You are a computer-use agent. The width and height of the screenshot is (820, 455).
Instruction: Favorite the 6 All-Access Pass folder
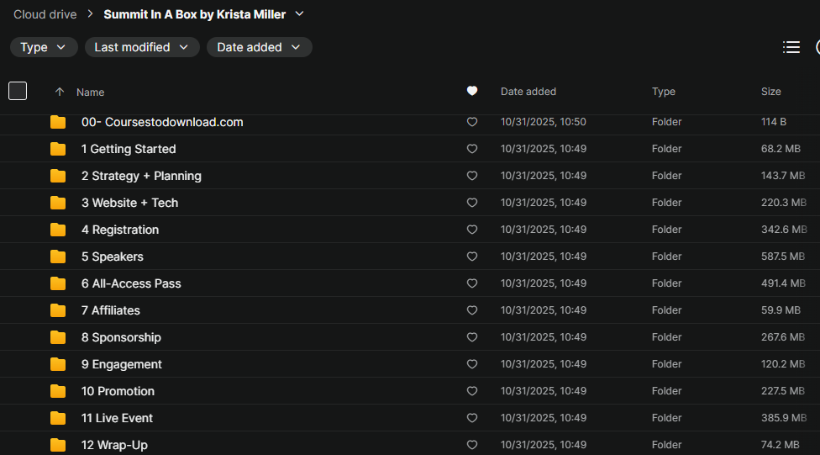[x=472, y=283]
